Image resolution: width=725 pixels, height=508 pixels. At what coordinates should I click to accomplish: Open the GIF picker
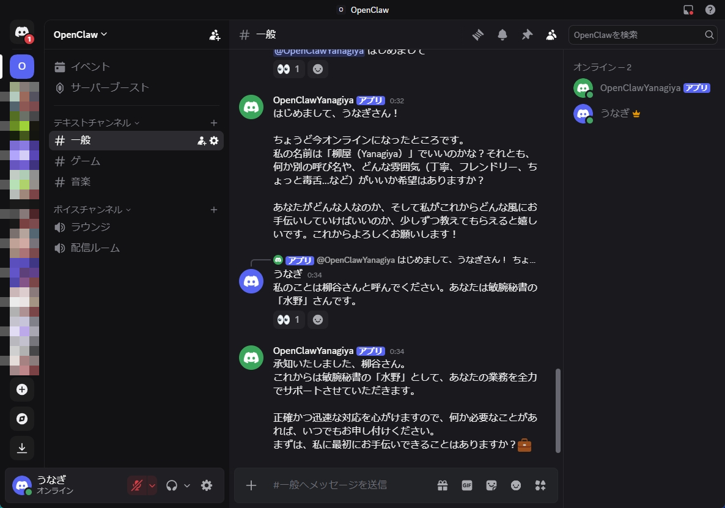466,485
